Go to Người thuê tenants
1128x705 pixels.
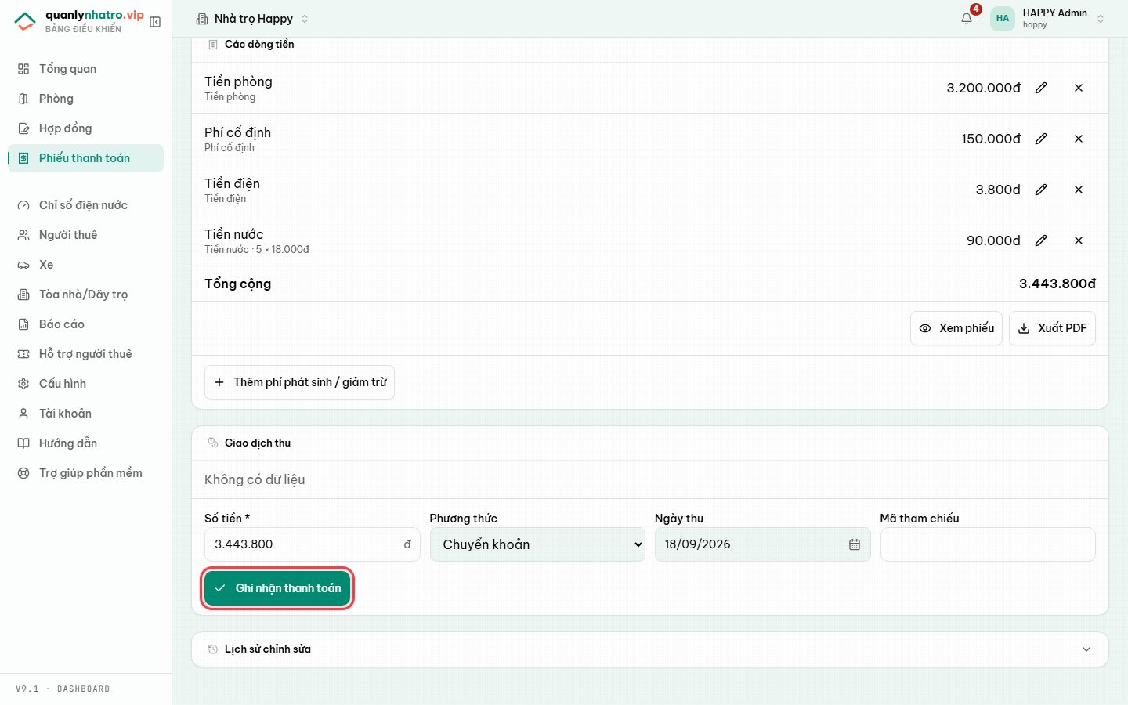click(x=86, y=235)
